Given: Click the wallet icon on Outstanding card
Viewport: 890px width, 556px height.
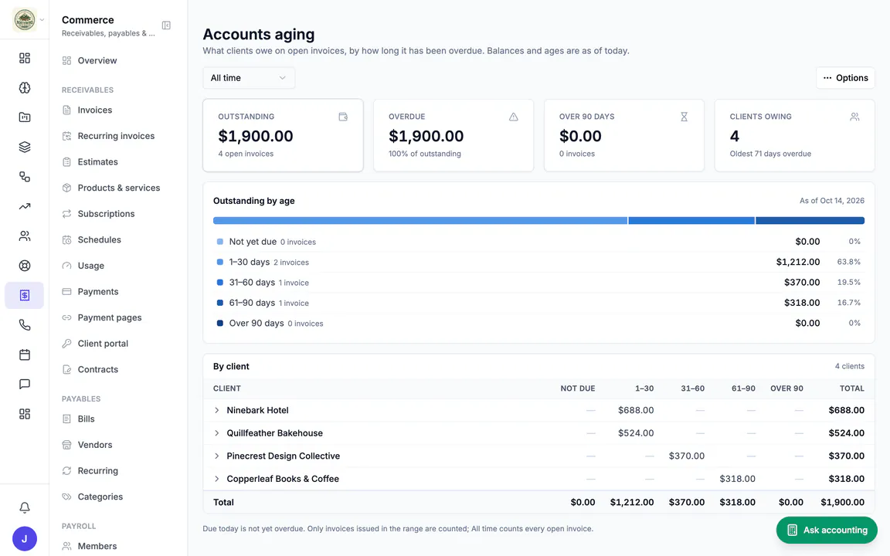Looking at the screenshot, I should 343,117.
